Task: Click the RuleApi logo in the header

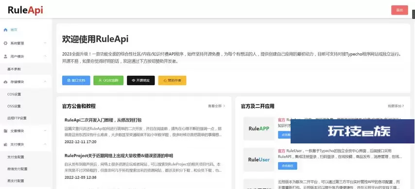Action: click(25, 10)
